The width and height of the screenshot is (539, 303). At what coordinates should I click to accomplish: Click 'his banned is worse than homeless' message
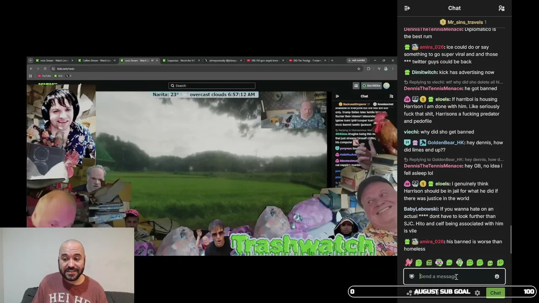(453, 245)
